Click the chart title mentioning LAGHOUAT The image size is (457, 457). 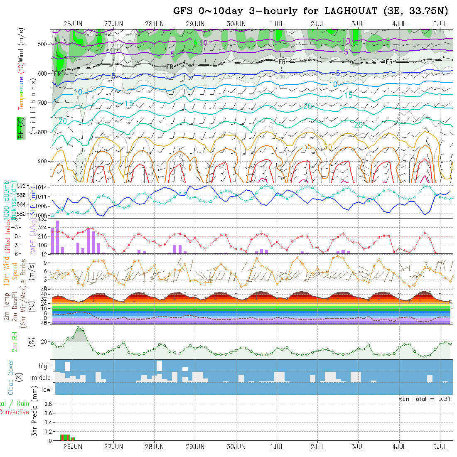tap(311, 11)
